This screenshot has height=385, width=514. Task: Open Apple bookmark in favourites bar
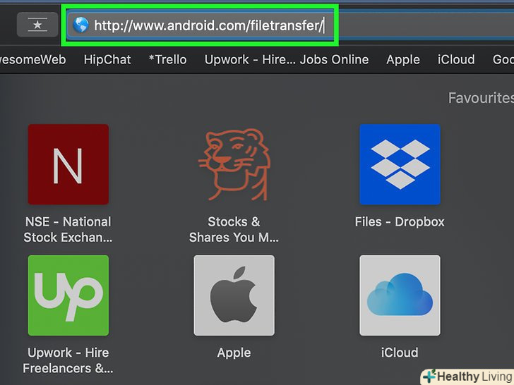coord(403,59)
